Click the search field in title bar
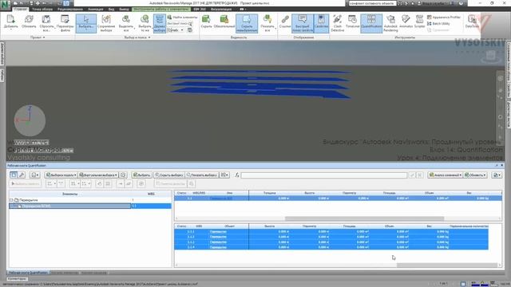The height and width of the screenshot is (287, 511). 372,3
